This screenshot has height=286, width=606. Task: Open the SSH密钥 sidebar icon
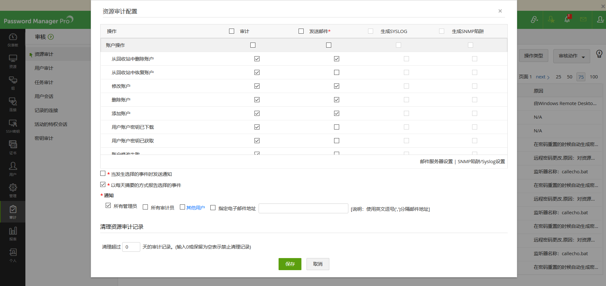(x=13, y=126)
